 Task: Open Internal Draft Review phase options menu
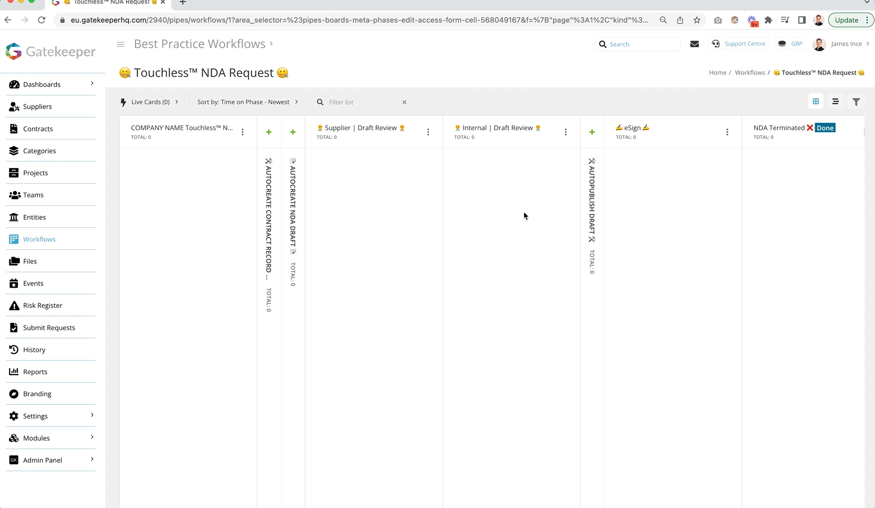pos(566,132)
